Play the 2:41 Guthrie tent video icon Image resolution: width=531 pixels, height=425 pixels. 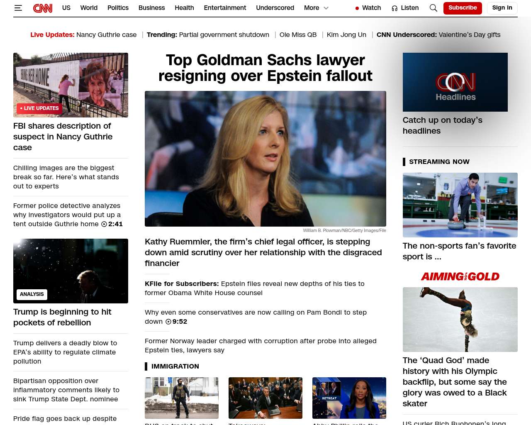tap(104, 224)
